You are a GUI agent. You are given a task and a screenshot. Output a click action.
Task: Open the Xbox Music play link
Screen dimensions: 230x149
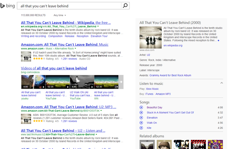[152, 89]
